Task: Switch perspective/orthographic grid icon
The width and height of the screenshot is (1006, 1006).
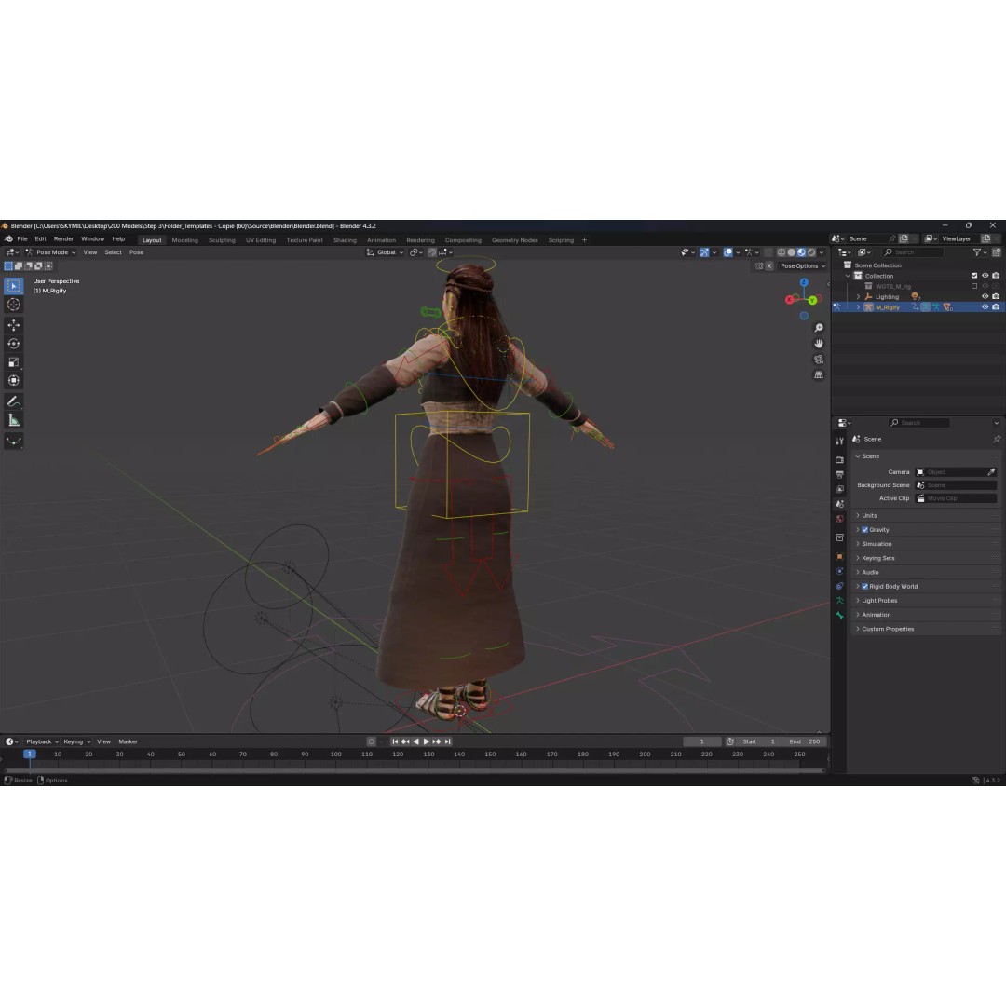Action: [x=819, y=374]
